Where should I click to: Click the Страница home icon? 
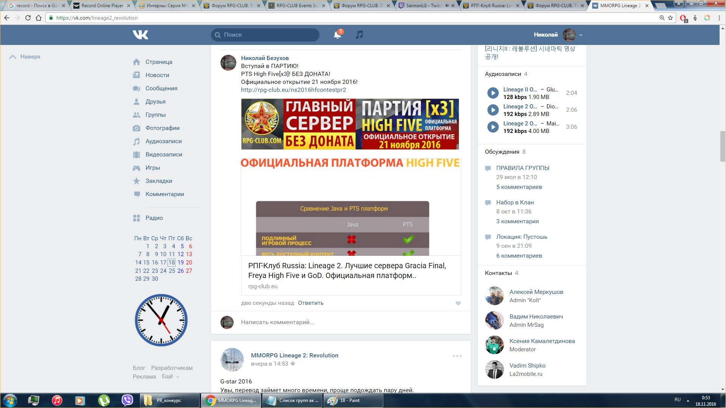click(x=137, y=62)
